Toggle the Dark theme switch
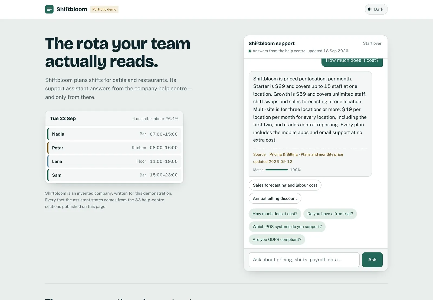This screenshot has width=433, height=300. coord(376,9)
